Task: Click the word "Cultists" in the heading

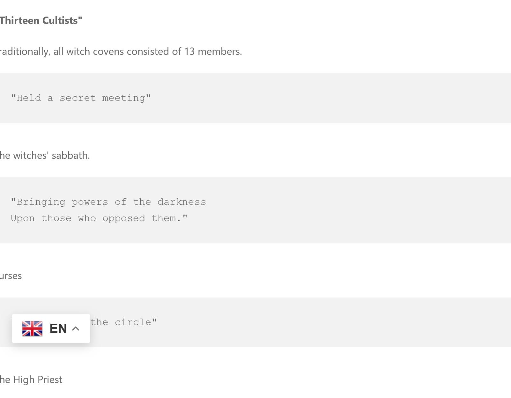Action: pyautogui.click(x=61, y=20)
